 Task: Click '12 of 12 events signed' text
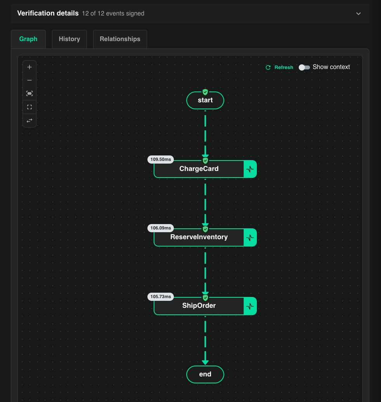pyautogui.click(x=113, y=13)
